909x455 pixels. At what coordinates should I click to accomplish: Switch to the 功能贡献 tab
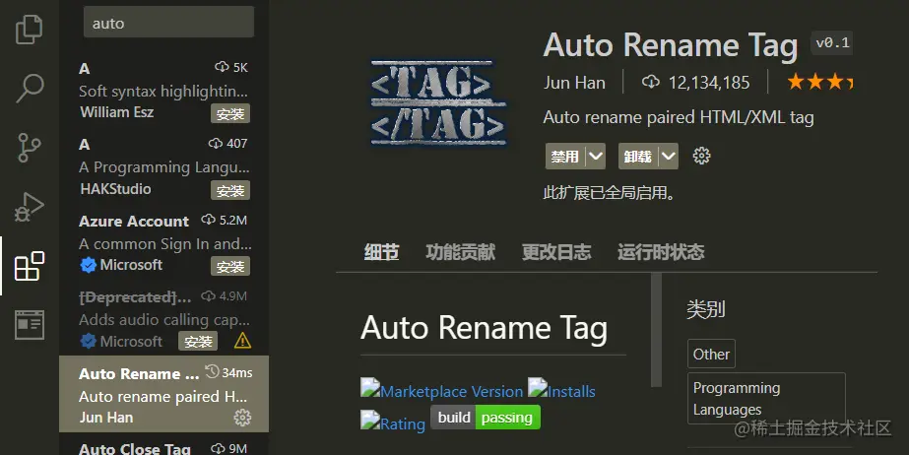(x=460, y=252)
